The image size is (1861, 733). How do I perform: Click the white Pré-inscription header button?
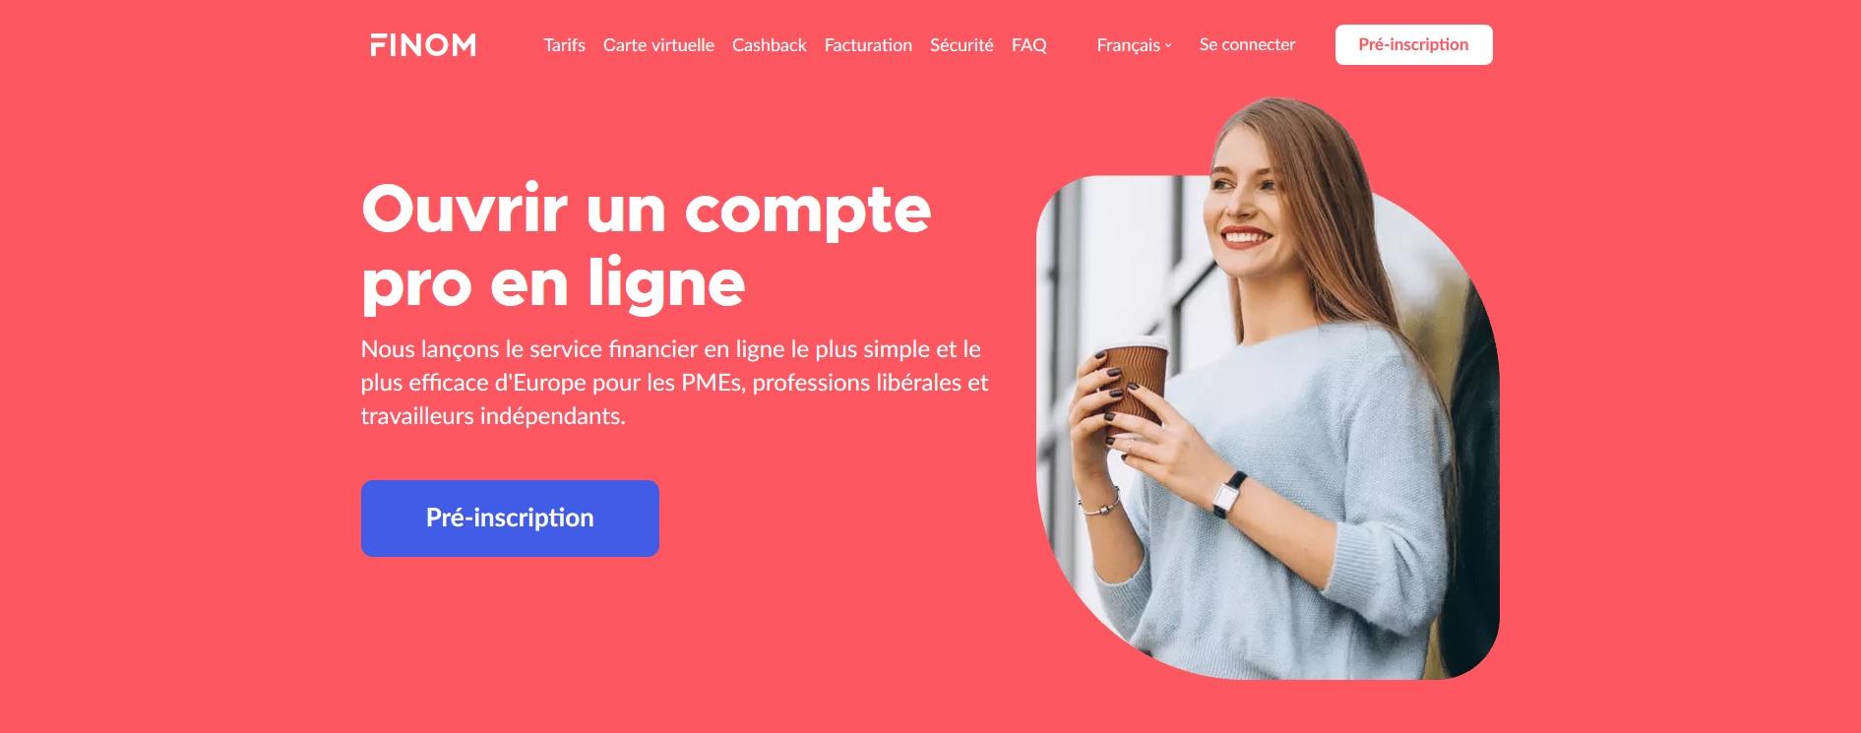(1413, 44)
